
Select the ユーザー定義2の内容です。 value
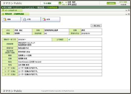pyautogui.click(x=60, y=71)
